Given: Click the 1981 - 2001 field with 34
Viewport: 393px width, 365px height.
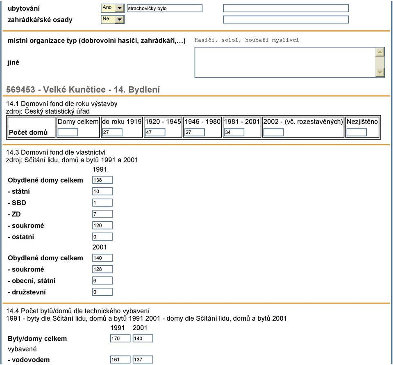Looking at the screenshot, I should (x=234, y=132).
